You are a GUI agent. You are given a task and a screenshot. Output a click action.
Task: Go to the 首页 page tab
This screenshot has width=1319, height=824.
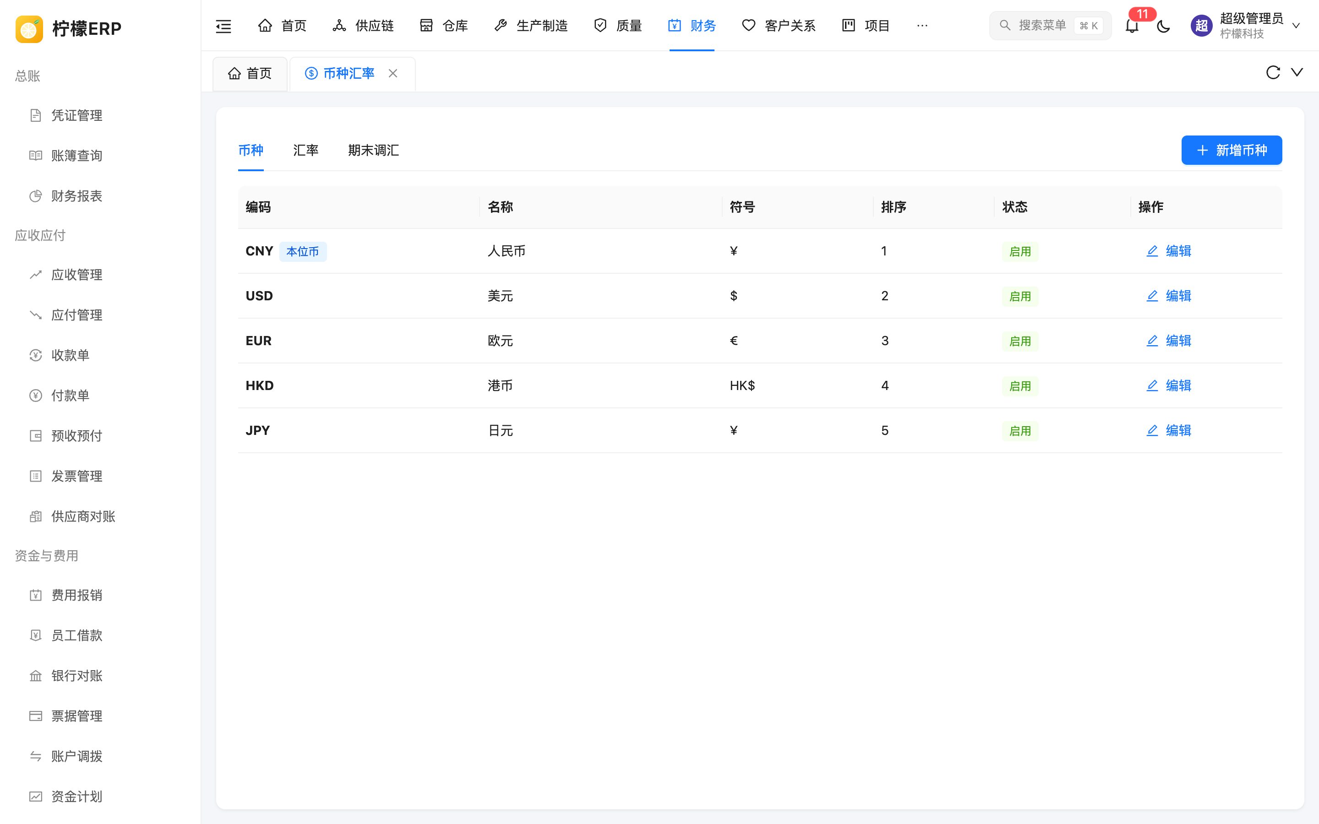pos(250,74)
